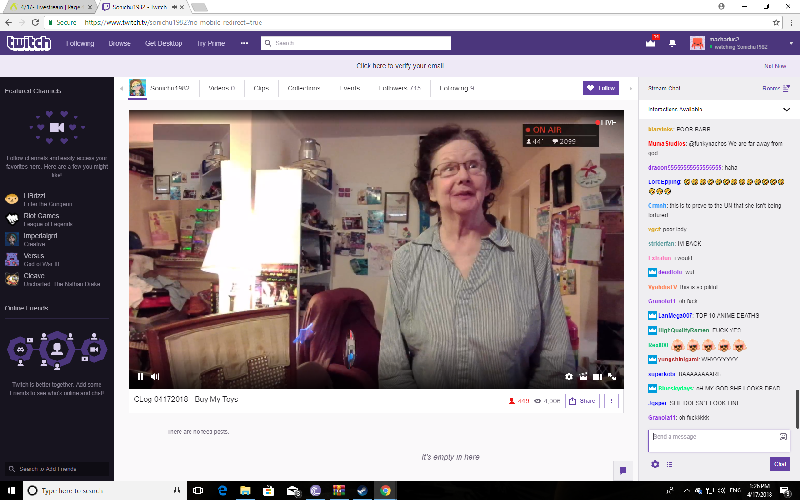This screenshot has height=500, width=800.
Task: Click Try Prime link
Action: coord(211,43)
